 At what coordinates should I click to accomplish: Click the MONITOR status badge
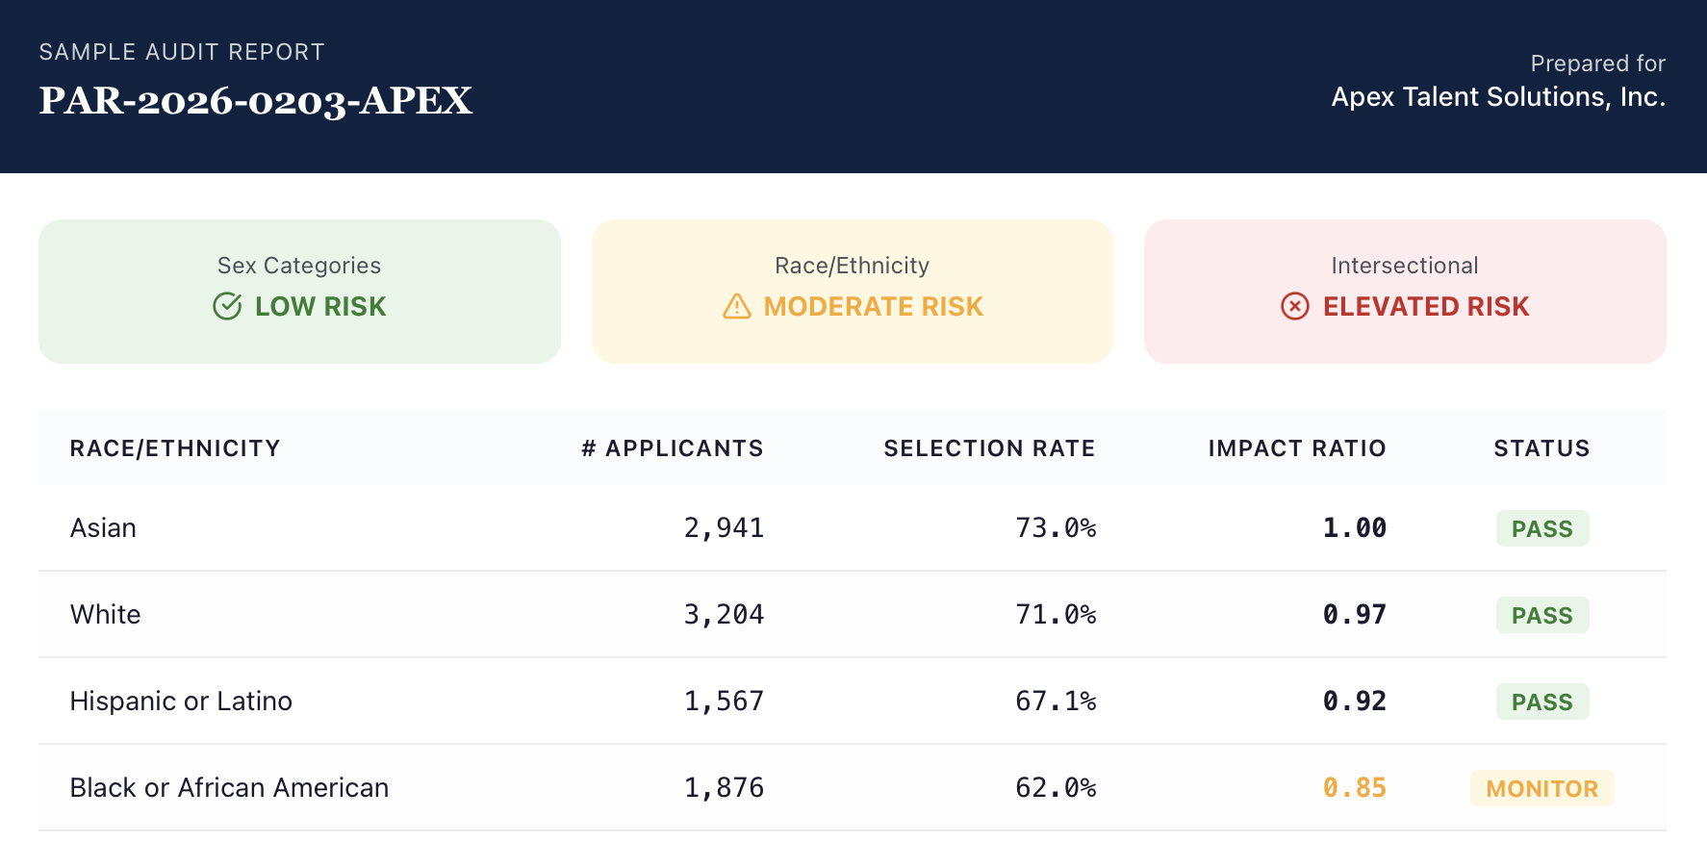(1541, 788)
